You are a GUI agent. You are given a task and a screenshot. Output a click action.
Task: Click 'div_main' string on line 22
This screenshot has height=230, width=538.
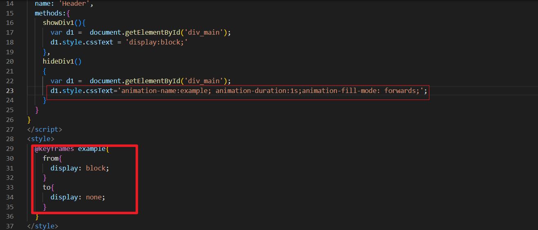point(208,81)
